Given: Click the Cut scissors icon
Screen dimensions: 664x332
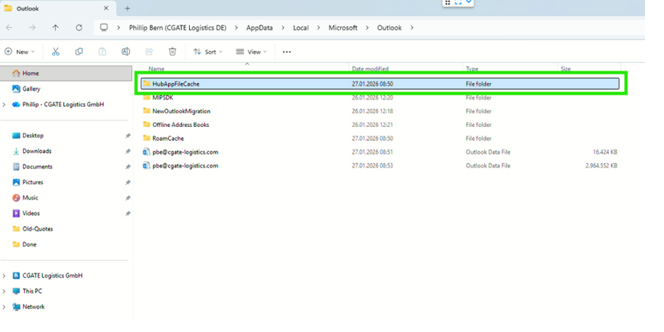Looking at the screenshot, I should (56, 52).
